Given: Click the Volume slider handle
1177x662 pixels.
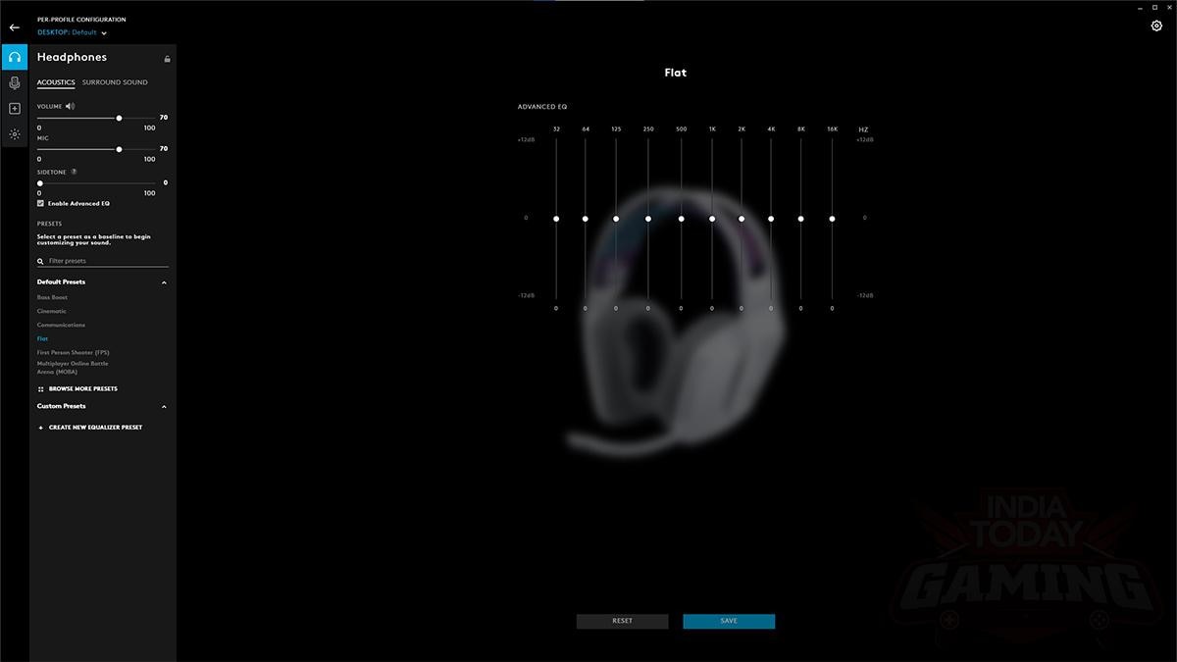Looking at the screenshot, I should click(119, 118).
